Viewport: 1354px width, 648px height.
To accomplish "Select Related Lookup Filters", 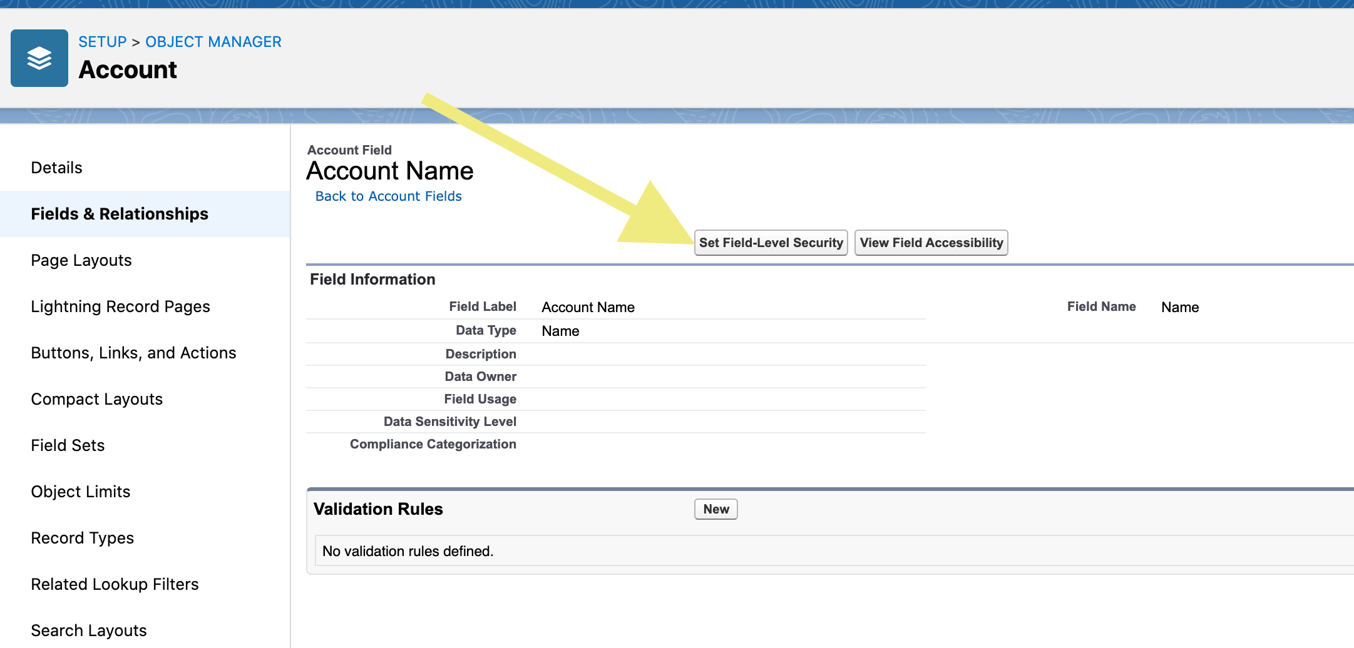I will (x=115, y=584).
